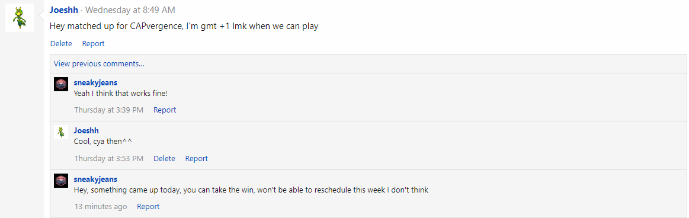
Task: Open Joeshh's username link on the main post
Action: pos(64,9)
